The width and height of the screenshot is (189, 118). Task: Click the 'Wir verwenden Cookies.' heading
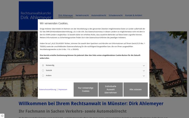pyautogui.click(x=54, y=23)
